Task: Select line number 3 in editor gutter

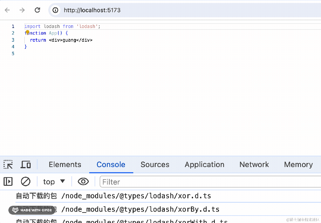Action: coord(13,40)
